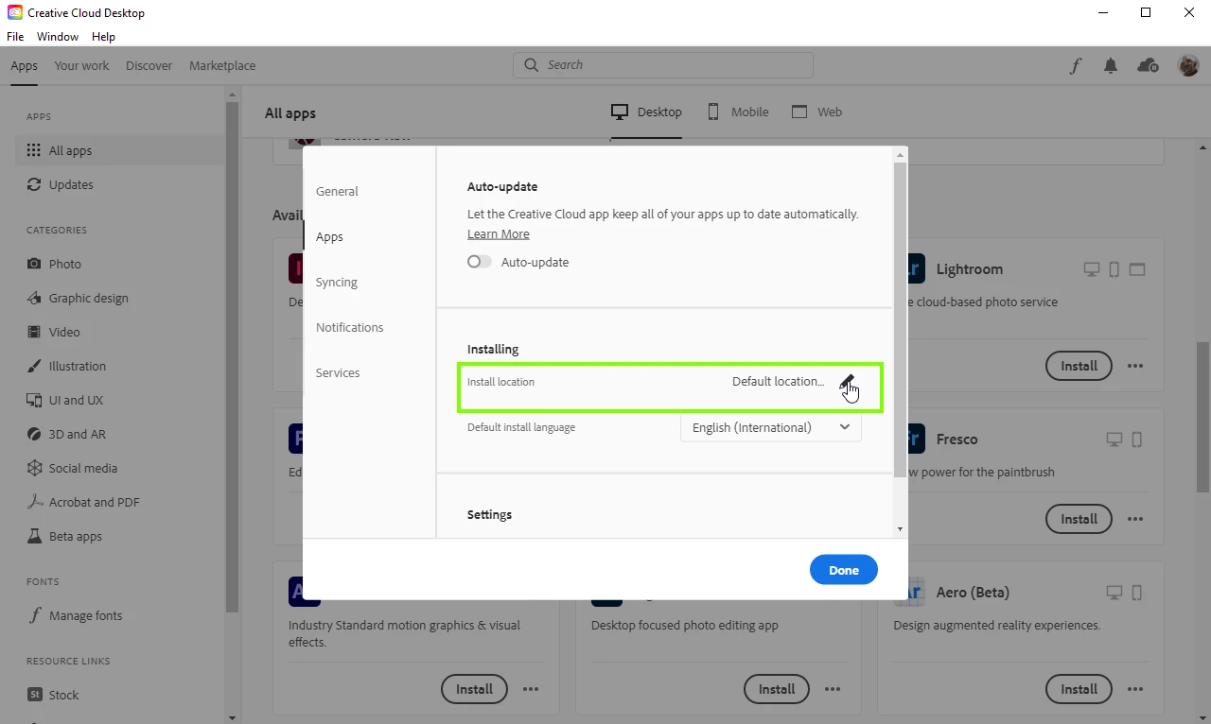Open more options for motion graphics app
This screenshot has width=1211, height=724.
pos(531,689)
